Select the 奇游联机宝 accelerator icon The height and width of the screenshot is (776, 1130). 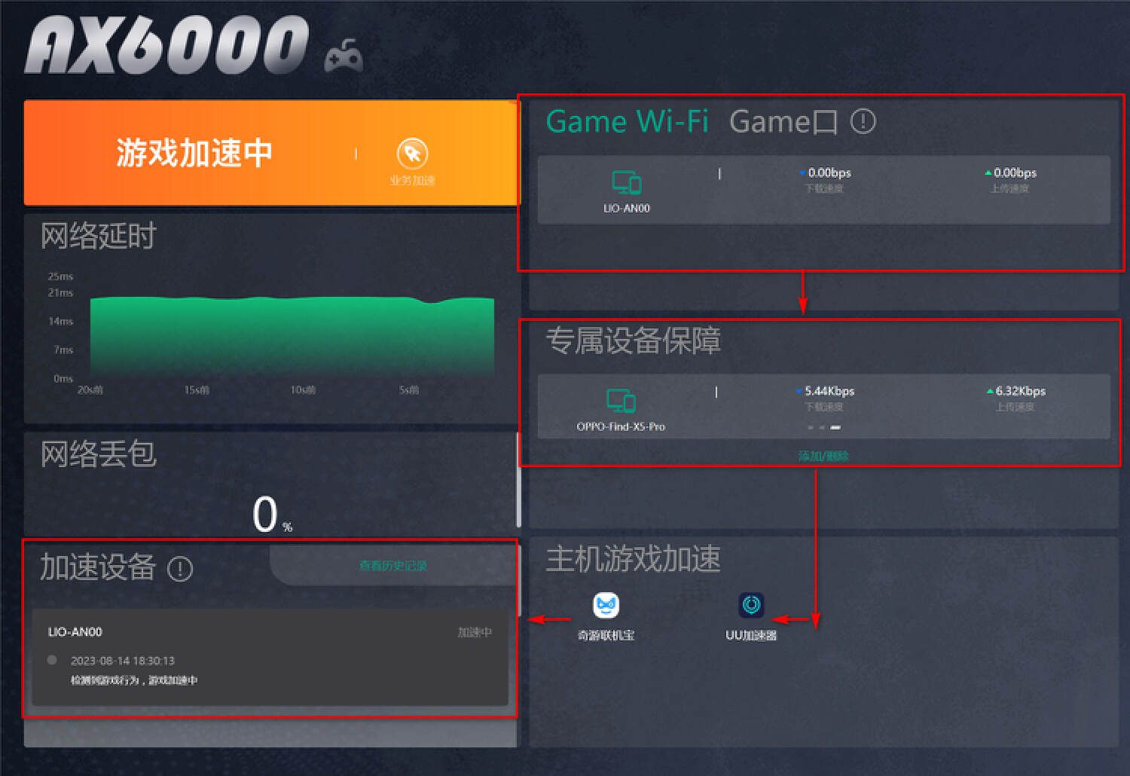[606, 605]
